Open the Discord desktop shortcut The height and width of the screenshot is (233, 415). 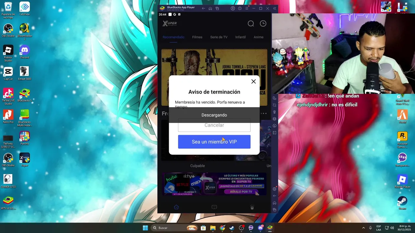click(x=25, y=52)
